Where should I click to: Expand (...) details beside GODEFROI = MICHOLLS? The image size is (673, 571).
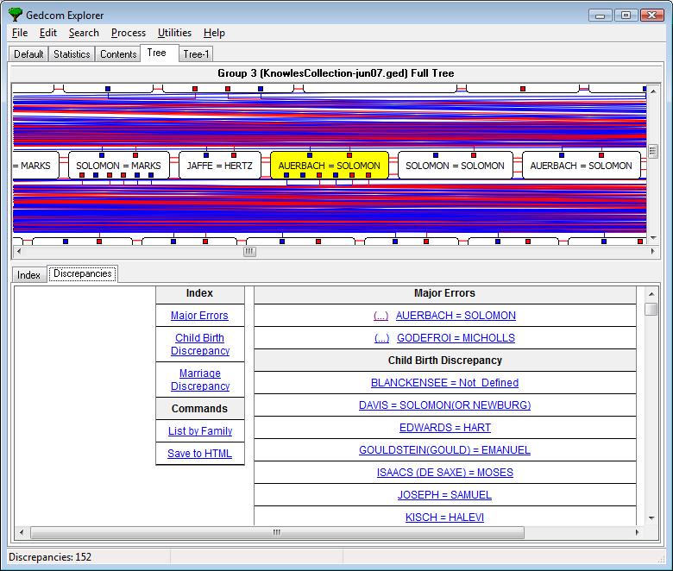[x=381, y=337]
